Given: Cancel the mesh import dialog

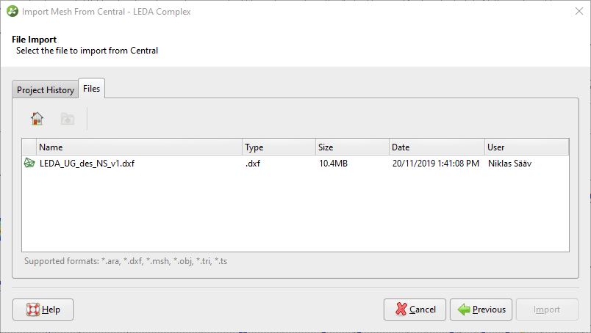Looking at the screenshot, I should pos(415,310).
